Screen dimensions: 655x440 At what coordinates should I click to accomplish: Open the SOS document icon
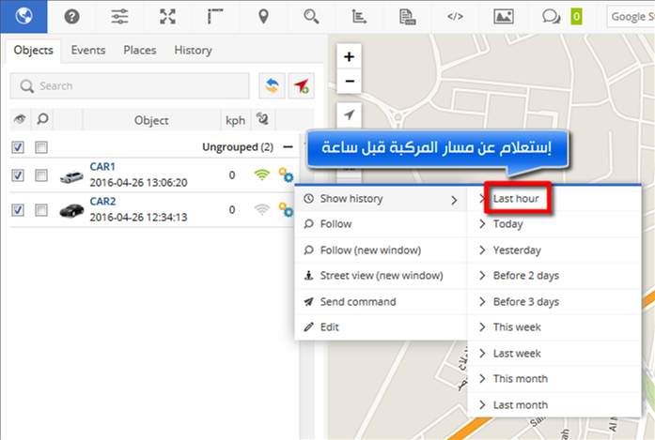point(407,17)
